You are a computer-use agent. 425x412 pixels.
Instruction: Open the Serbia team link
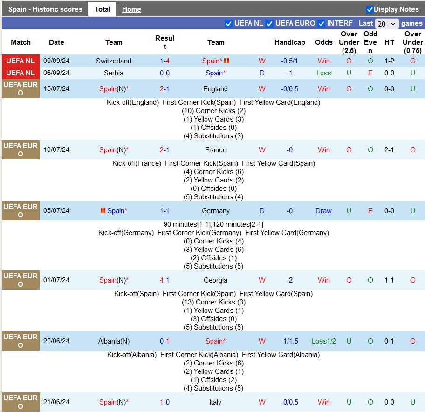114,73
